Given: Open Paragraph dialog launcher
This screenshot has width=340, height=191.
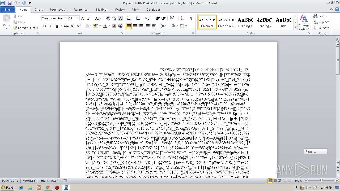Looking at the screenshot, I should click(x=193, y=33).
